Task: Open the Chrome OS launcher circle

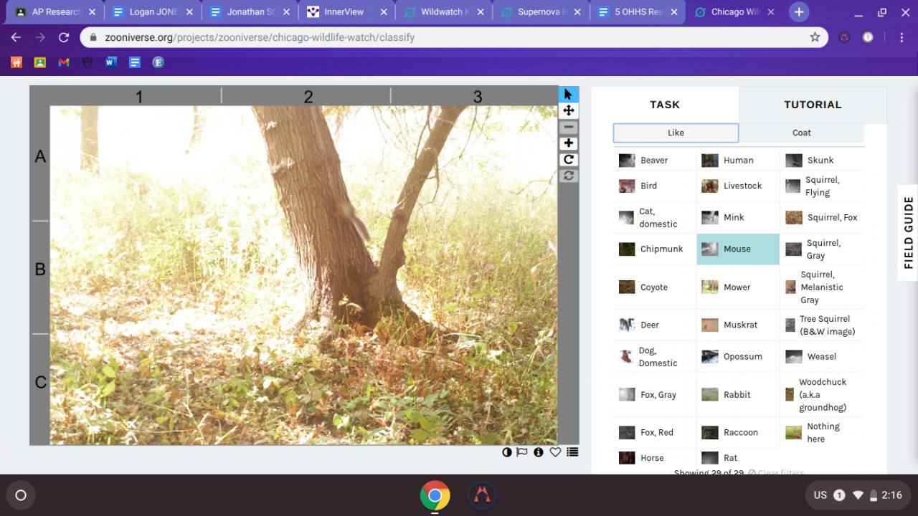Action: point(21,495)
